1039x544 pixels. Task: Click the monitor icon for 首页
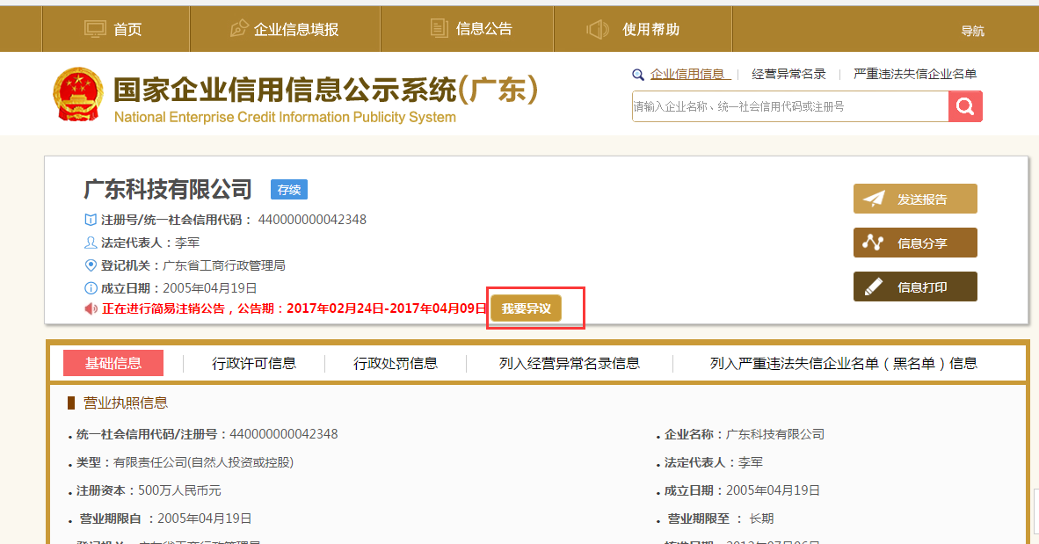click(95, 29)
